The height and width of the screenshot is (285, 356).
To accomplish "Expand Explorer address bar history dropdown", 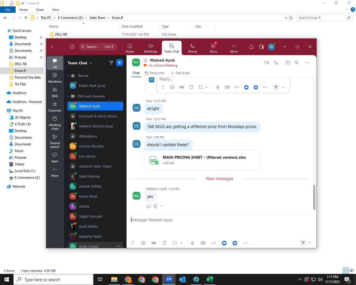I will (286, 18).
